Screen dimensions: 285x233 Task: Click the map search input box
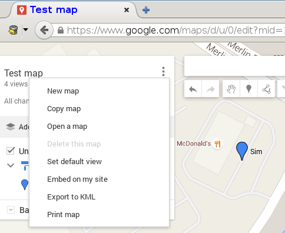[234, 66]
